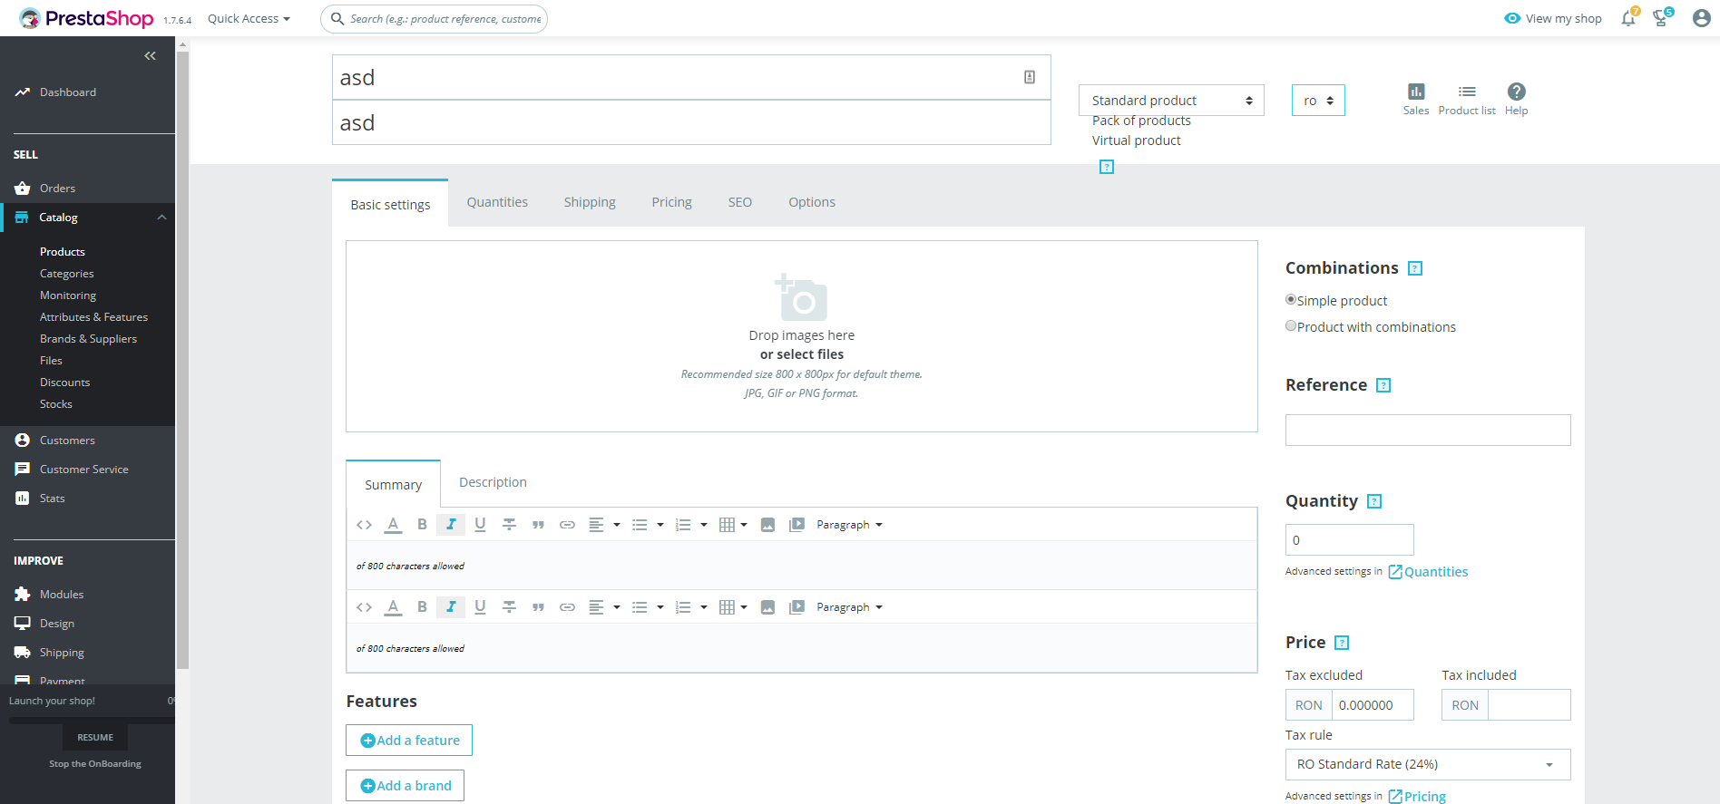
Task: Collapse the Catalog menu chevron
Action: click(161, 218)
